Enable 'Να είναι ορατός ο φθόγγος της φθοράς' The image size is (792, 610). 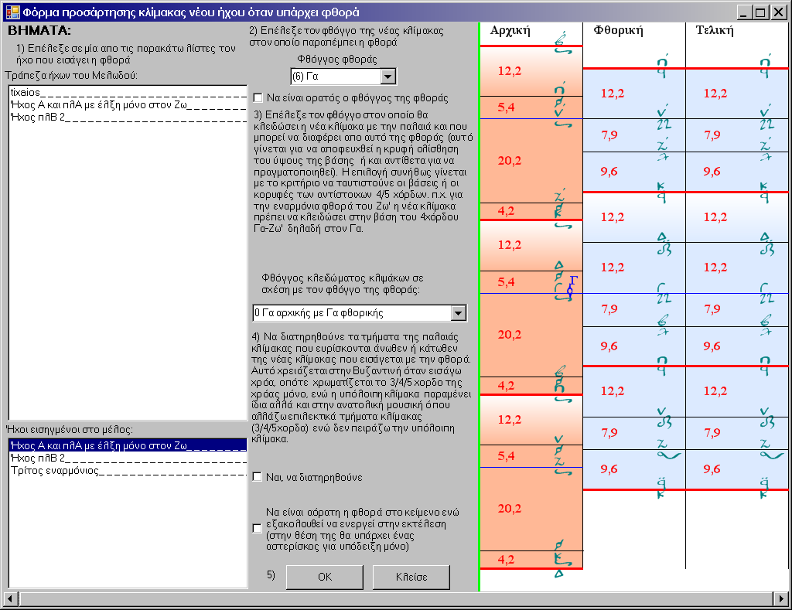258,98
